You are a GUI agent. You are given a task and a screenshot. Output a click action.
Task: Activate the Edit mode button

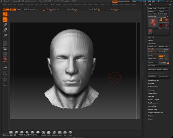click(5, 14)
